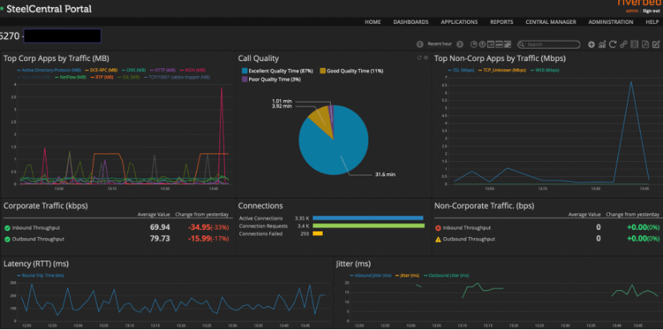Click the blue Active Connections bar
Image resolution: width=663 pixels, height=330 pixels.
(x=368, y=219)
